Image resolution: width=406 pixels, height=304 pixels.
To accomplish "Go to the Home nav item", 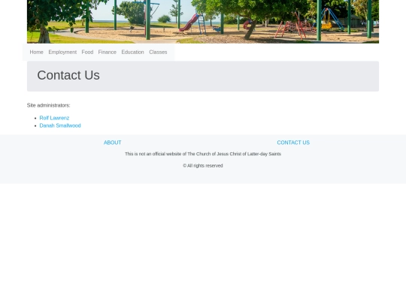I will coord(37,53).
